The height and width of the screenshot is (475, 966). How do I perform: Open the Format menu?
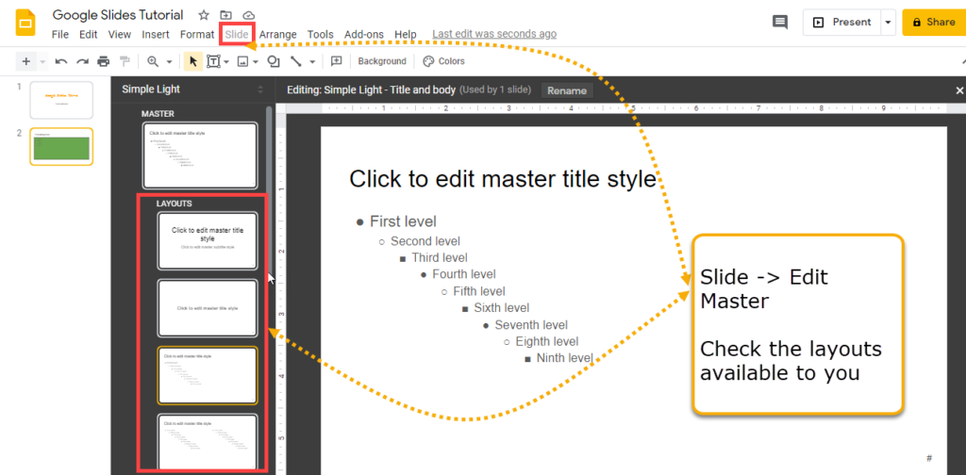coord(197,35)
